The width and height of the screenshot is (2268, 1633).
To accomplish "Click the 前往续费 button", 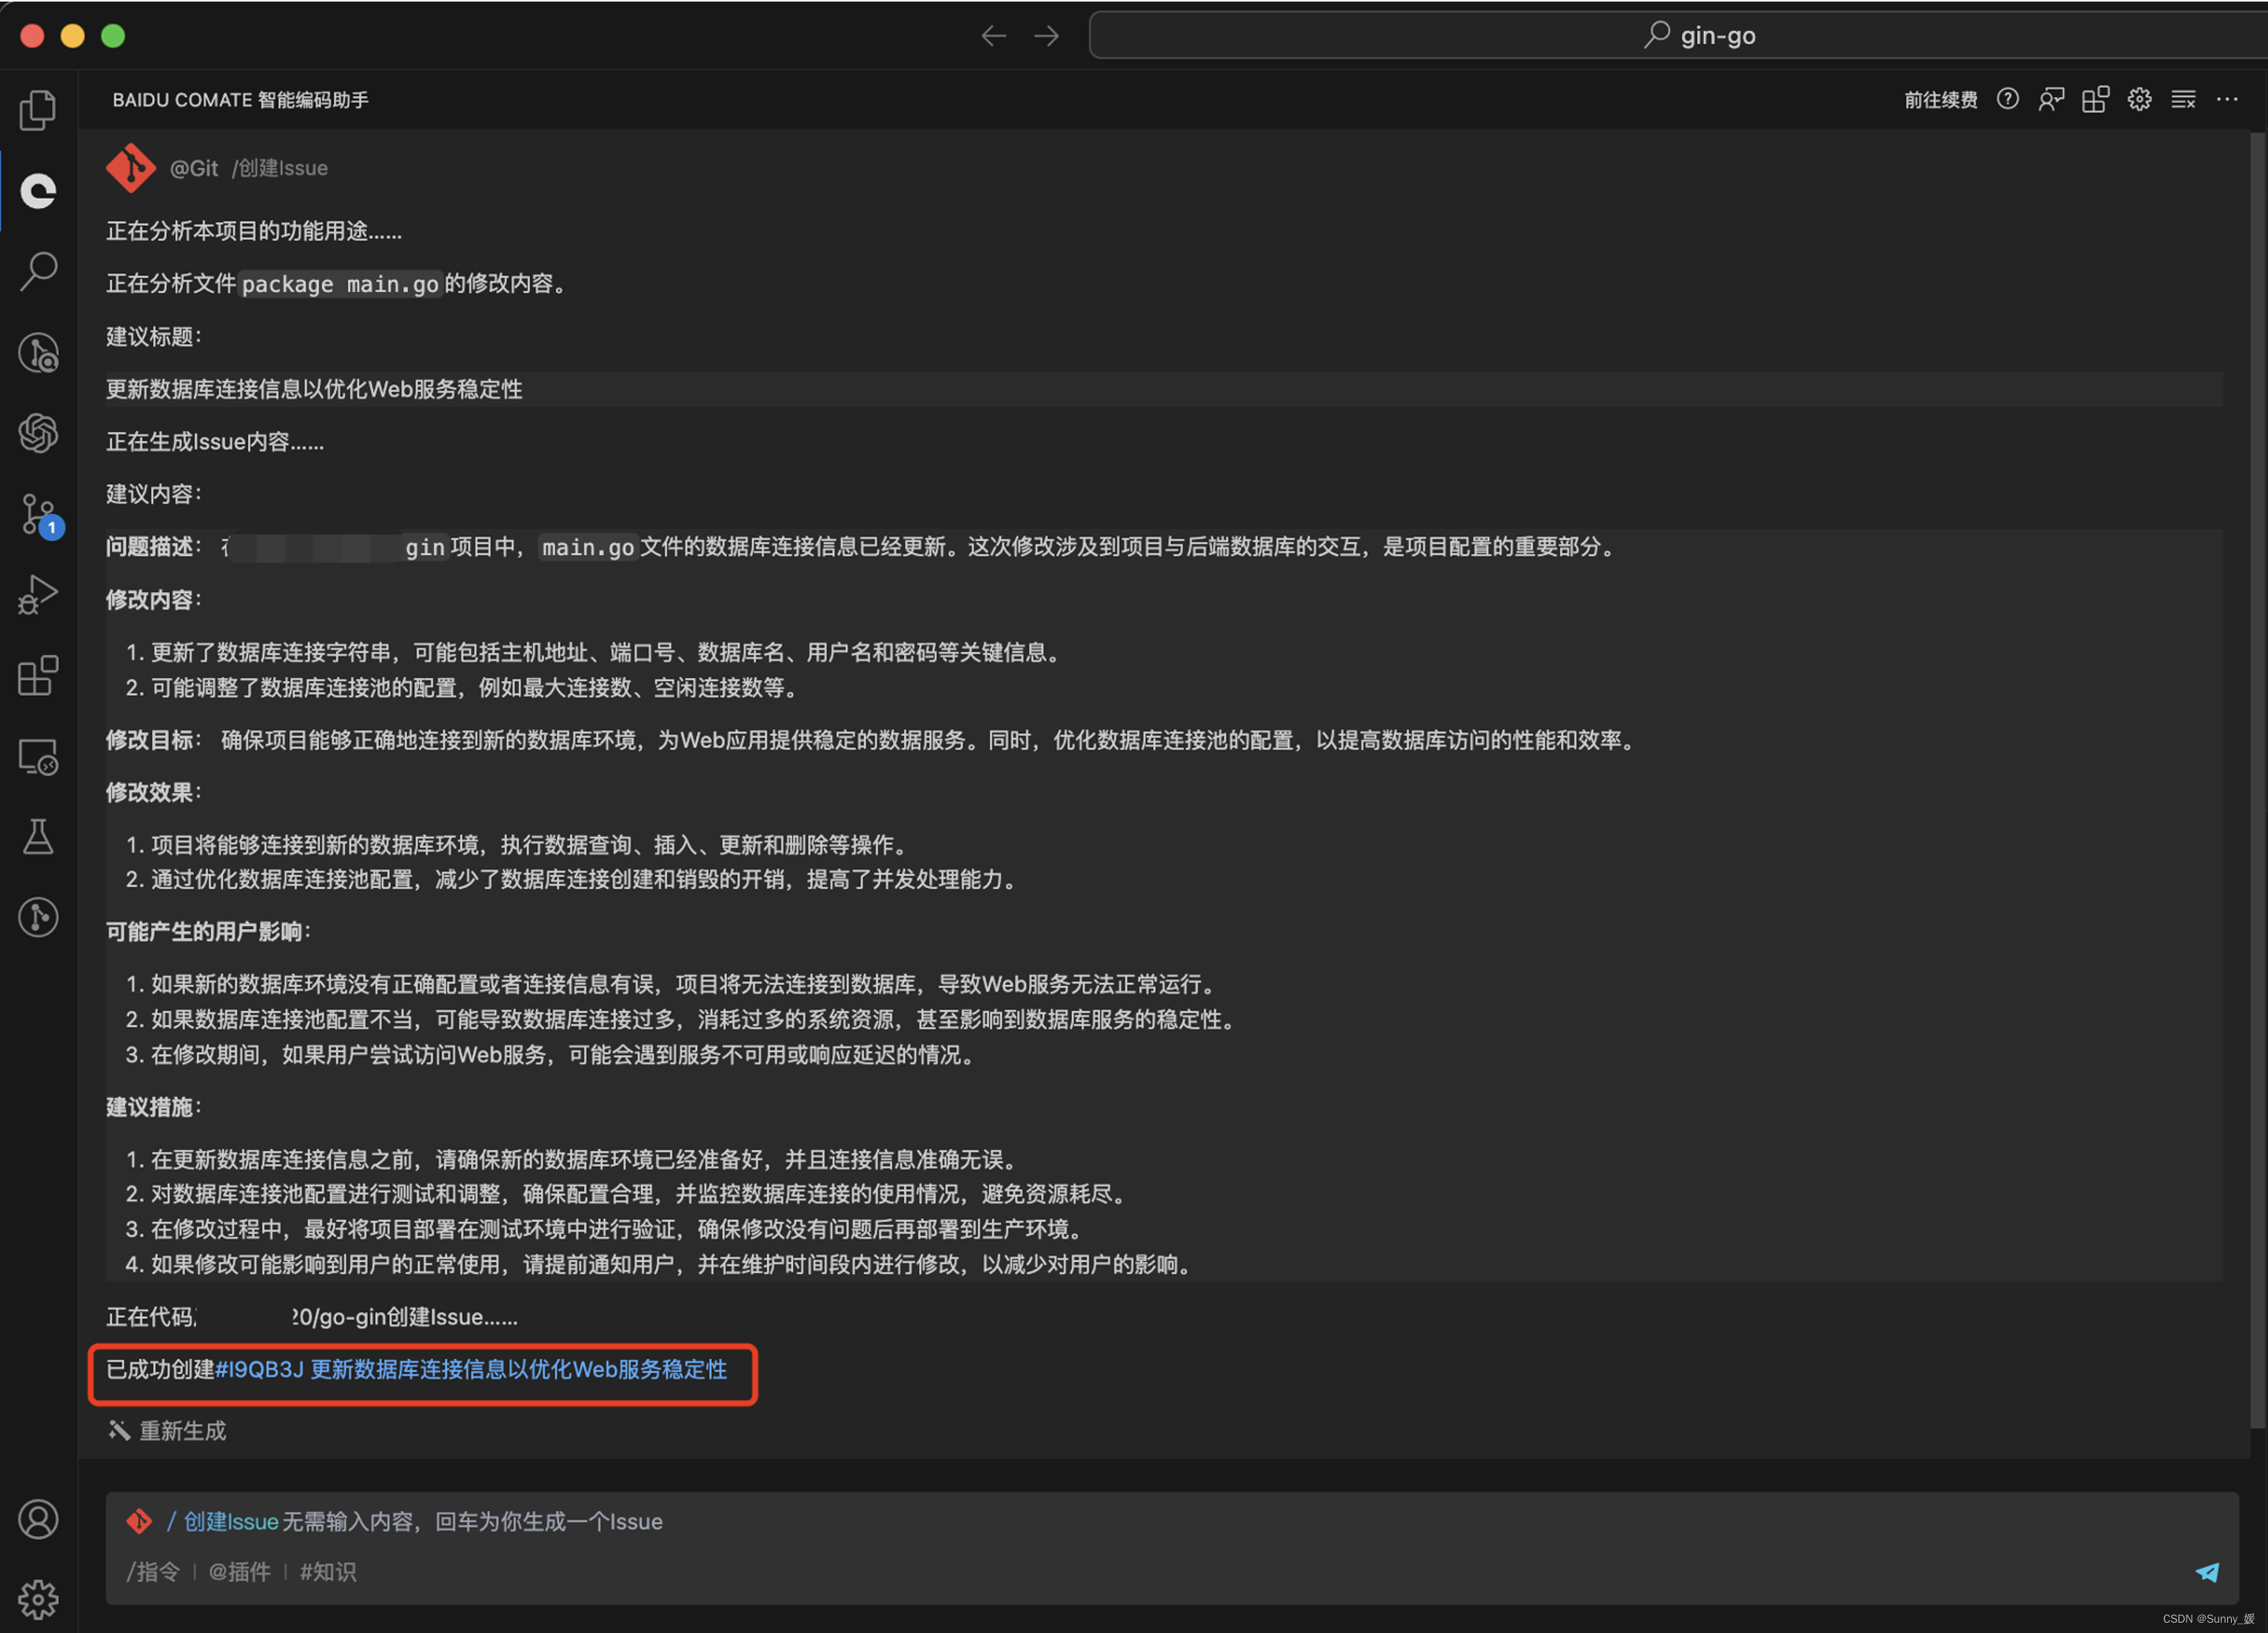I will pyautogui.click(x=1940, y=100).
